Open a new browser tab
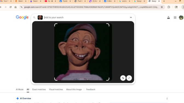This screenshot has width=184, height=103. click(x=164, y=1)
